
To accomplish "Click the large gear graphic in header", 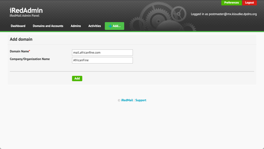I will [x=155, y=15].
